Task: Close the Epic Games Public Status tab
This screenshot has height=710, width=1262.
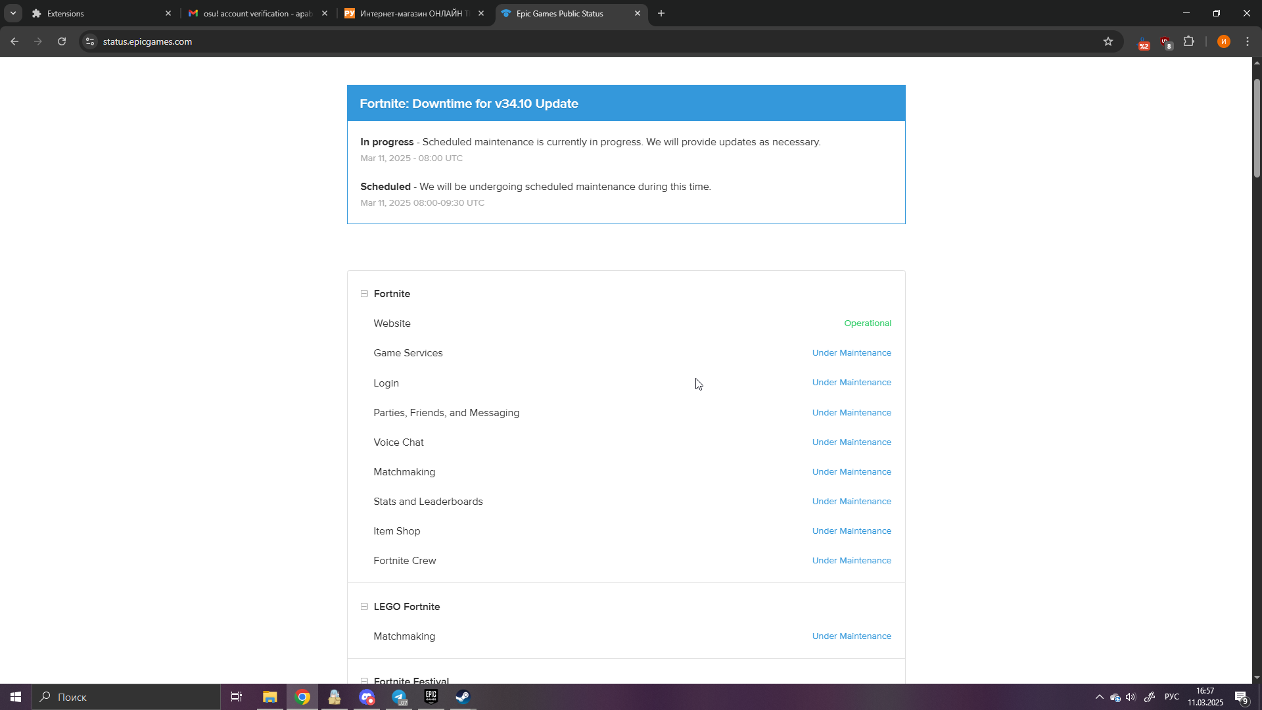Action: [638, 13]
